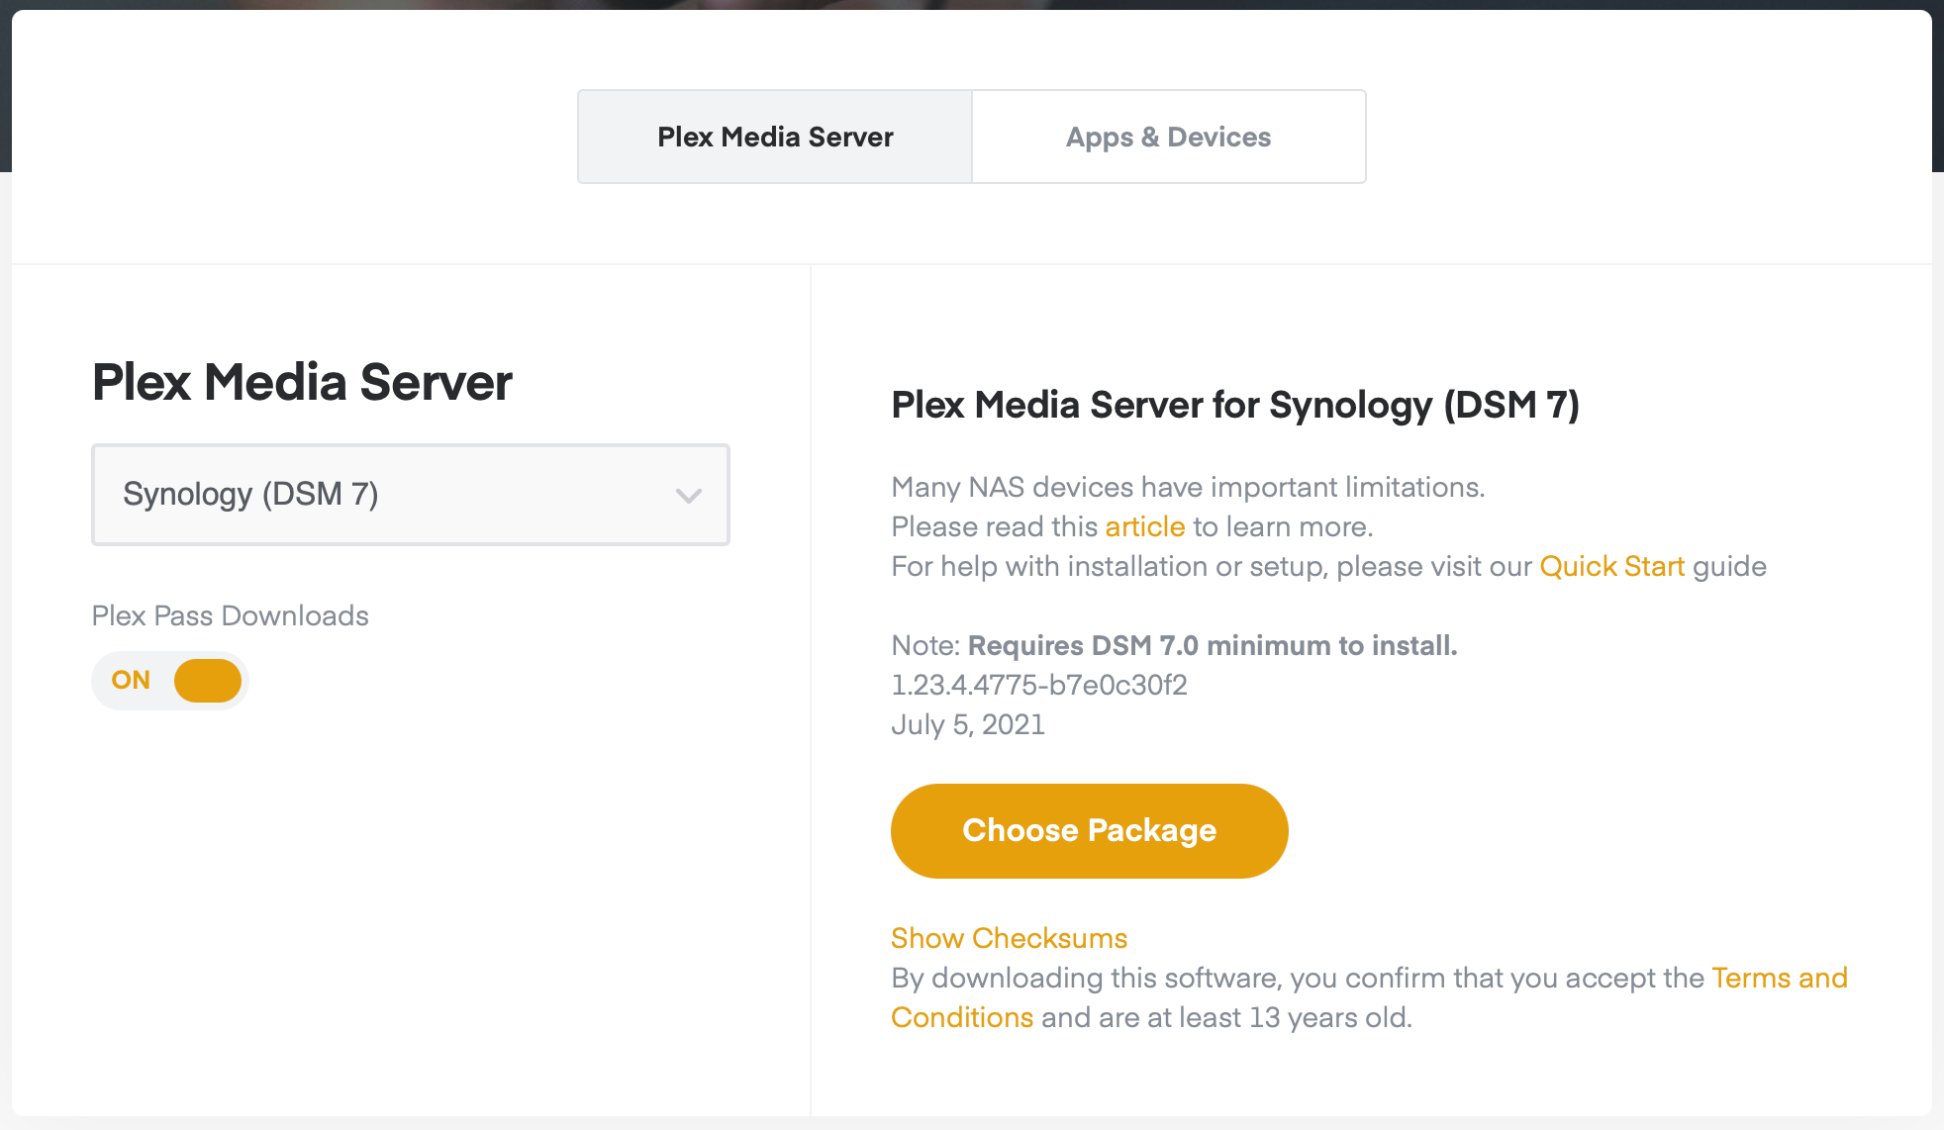The width and height of the screenshot is (1944, 1130).
Task: Click the Choose Package button
Action: [x=1090, y=831]
